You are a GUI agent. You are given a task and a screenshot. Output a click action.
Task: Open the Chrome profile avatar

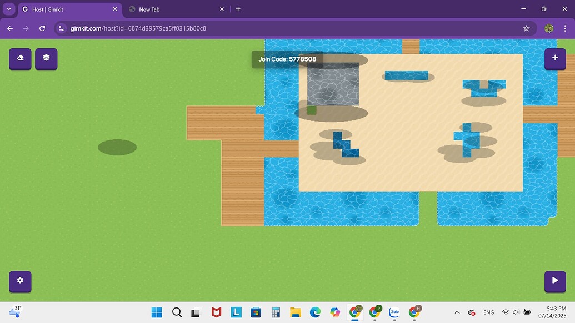coord(548,28)
